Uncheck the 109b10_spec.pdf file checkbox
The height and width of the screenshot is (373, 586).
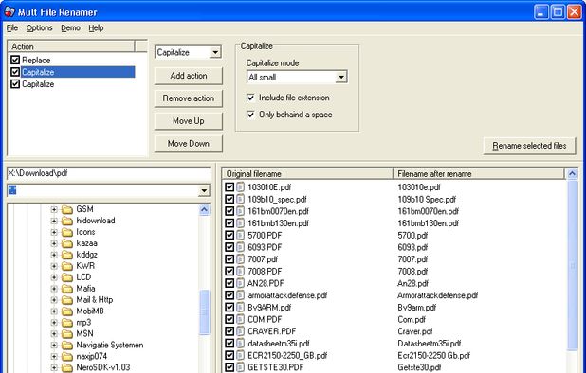[x=229, y=199]
